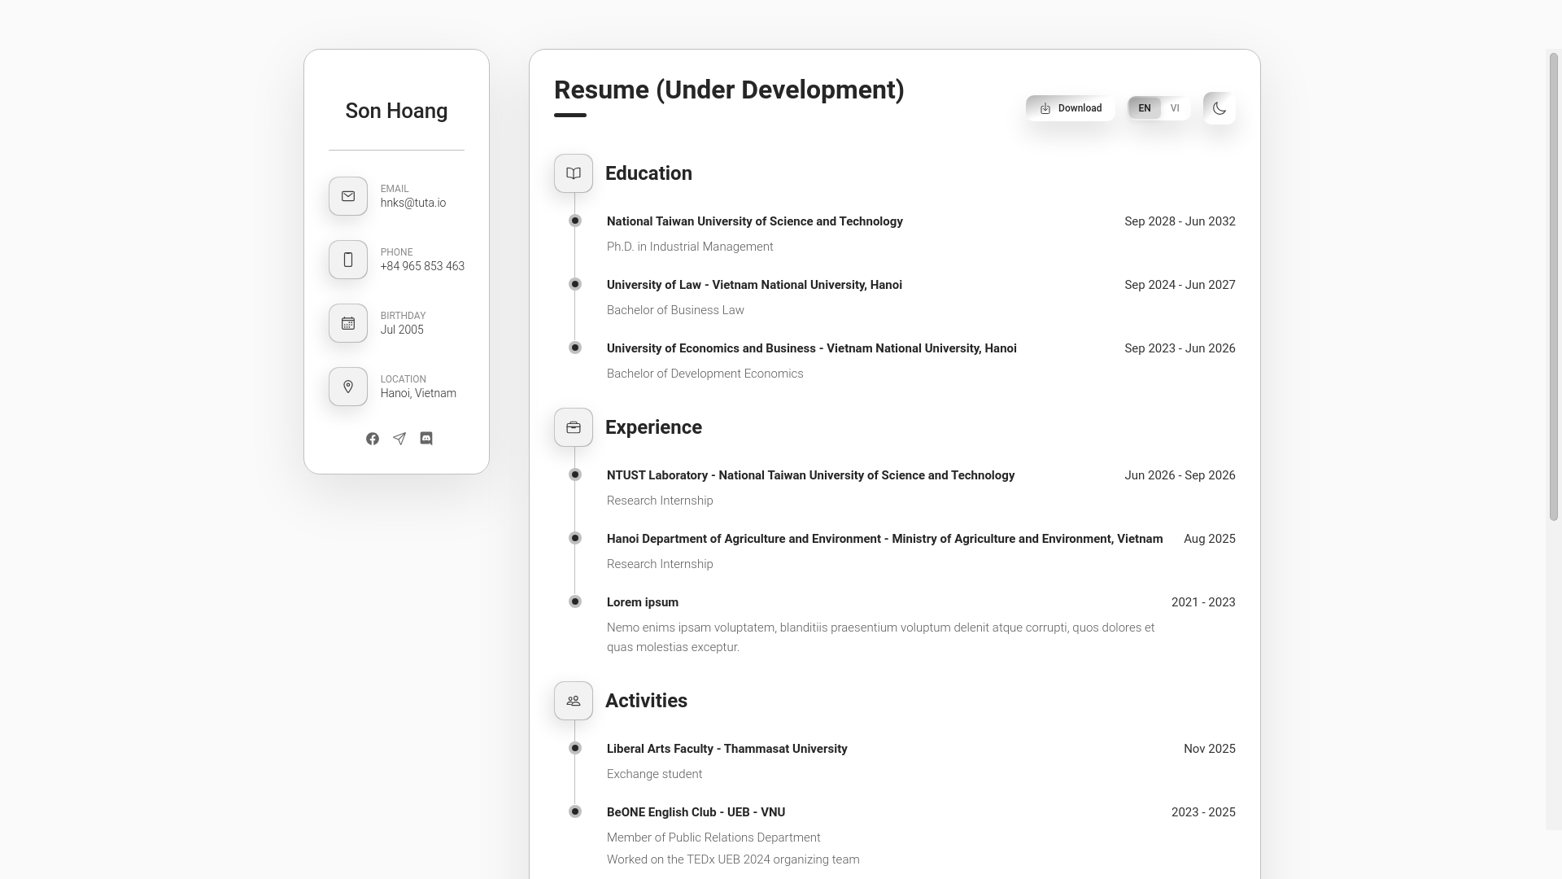1562x879 pixels.
Task: Select Hanoi Department of Agriculture and Environment entry
Action: pyautogui.click(x=884, y=539)
